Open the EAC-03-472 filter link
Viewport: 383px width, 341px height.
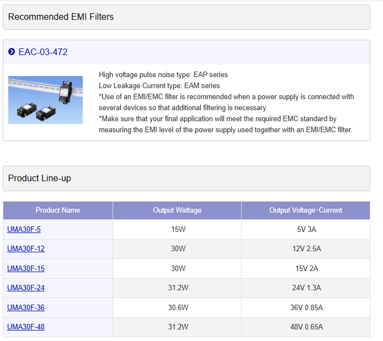(x=42, y=52)
